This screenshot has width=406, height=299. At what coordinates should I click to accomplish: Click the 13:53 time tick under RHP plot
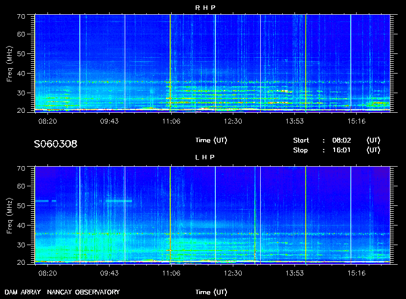click(x=294, y=121)
